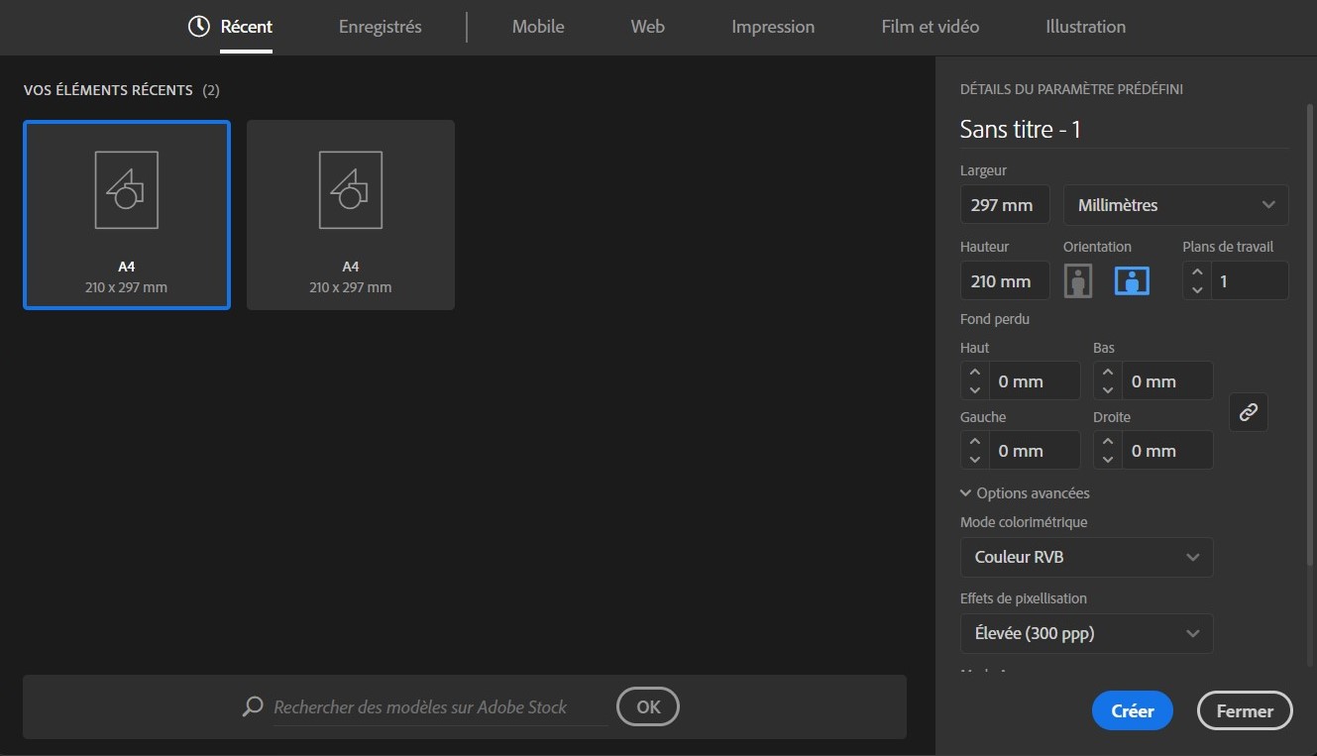Increase Gauche bleed value
Screen dimensions: 1317x756
pyautogui.click(x=975, y=442)
